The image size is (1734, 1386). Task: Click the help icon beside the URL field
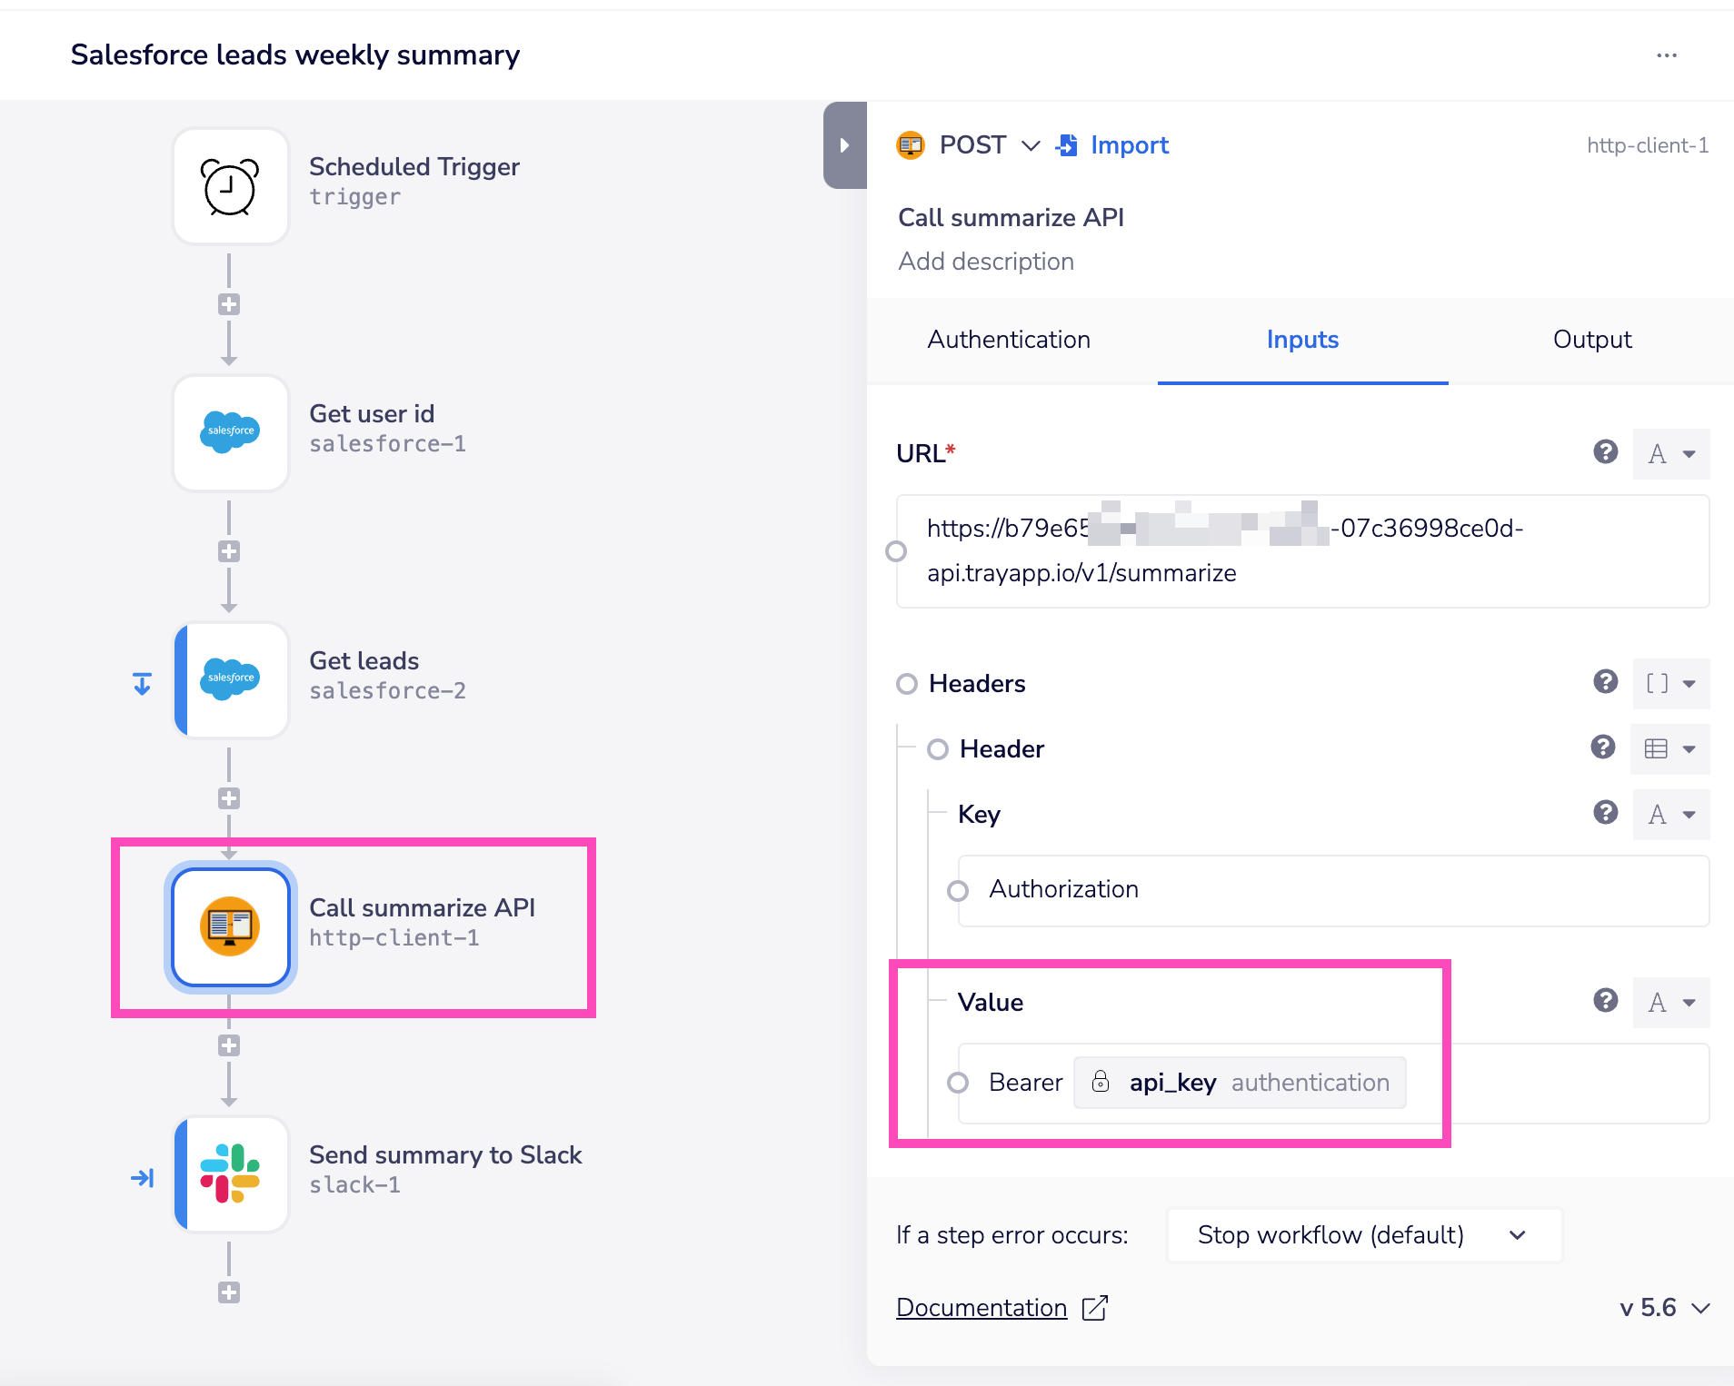[1606, 452]
